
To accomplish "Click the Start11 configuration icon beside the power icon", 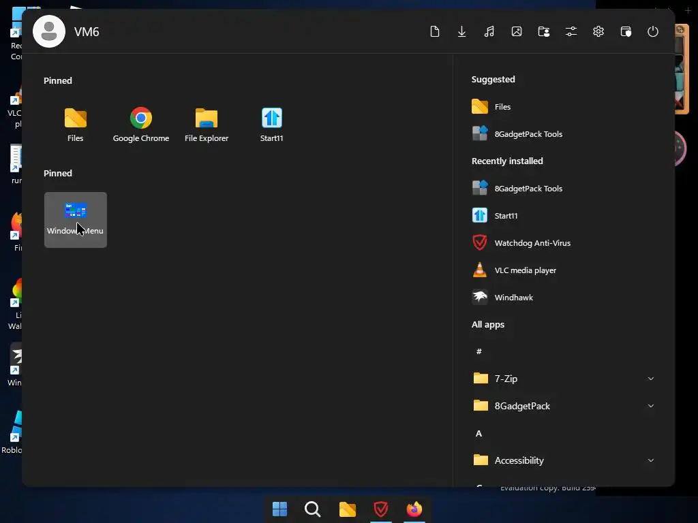I will coord(626,31).
